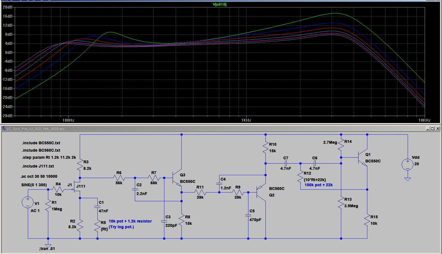Click the '20' value of Vdd
The height and width of the screenshot is (254, 442).
(416, 164)
